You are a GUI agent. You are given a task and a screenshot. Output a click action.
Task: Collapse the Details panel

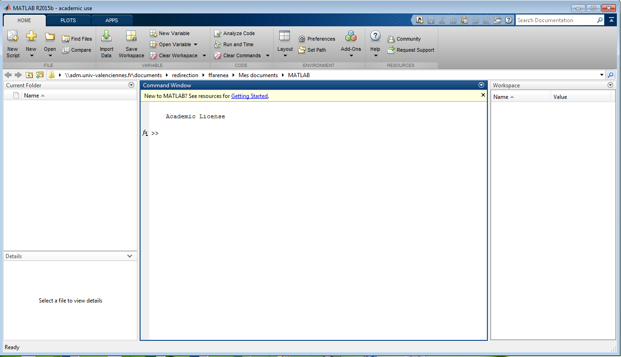click(x=130, y=256)
